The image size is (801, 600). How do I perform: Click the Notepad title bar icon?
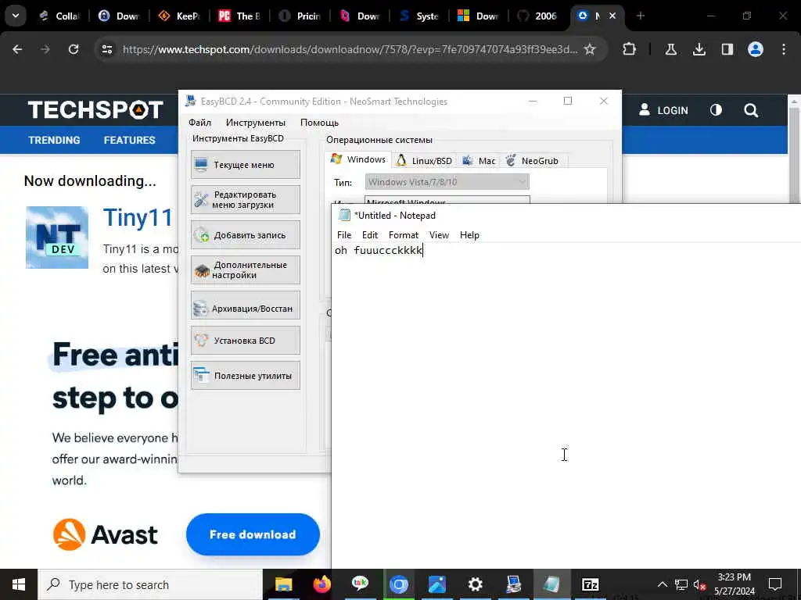pyautogui.click(x=345, y=215)
